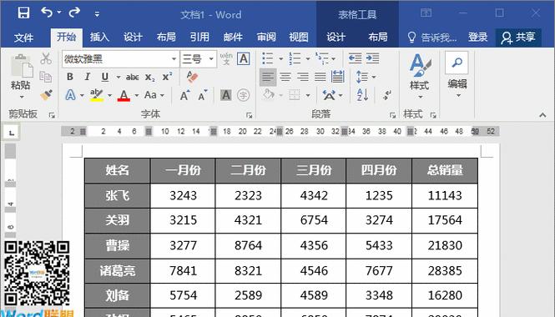Open the borders dropdown
The image size is (555, 317).
pos(308,95)
